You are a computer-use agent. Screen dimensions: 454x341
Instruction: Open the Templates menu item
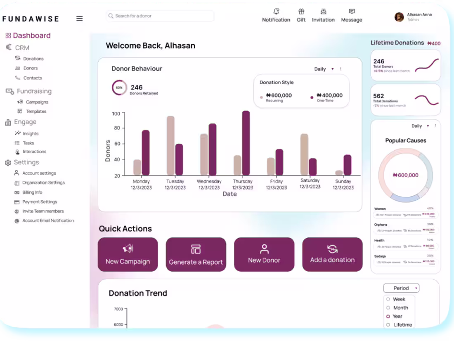point(36,111)
